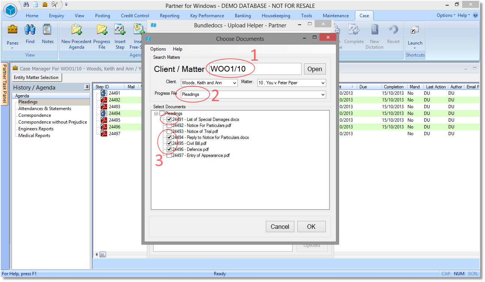Uncheck 24496 Defence.pdf checkbox

(169, 149)
